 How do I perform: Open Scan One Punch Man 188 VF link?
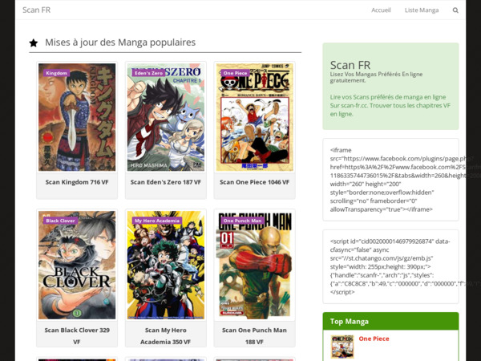coord(254,336)
